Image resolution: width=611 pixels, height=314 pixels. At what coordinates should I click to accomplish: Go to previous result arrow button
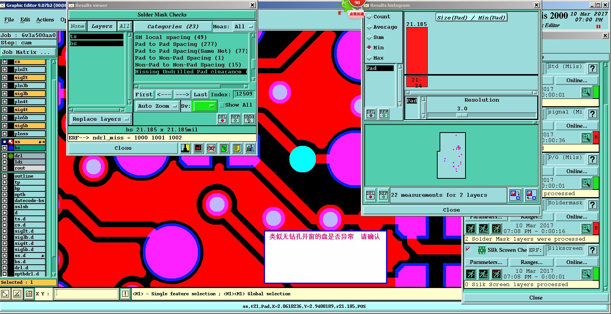(164, 95)
